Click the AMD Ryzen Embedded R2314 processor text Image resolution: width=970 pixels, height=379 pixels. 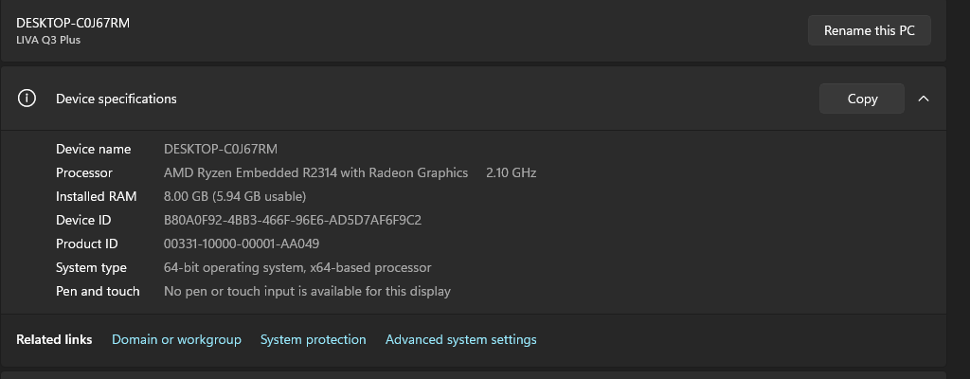click(x=315, y=172)
